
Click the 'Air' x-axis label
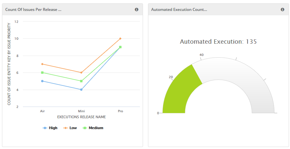click(x=42, y=111)
